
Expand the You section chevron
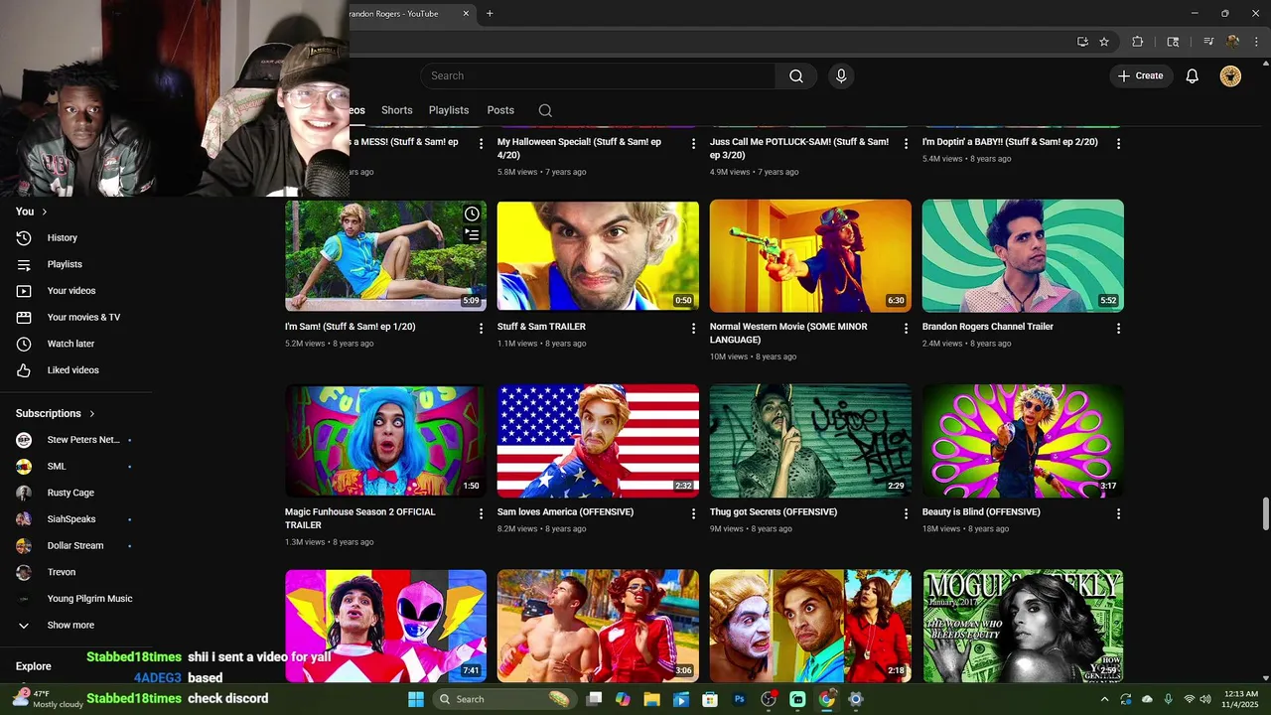point(45,212)
